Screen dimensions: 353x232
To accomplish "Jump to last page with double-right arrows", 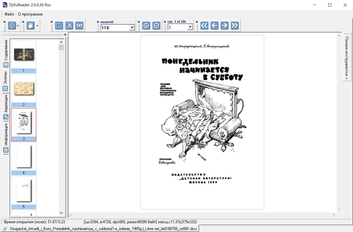I will click(x=235, y=26).
